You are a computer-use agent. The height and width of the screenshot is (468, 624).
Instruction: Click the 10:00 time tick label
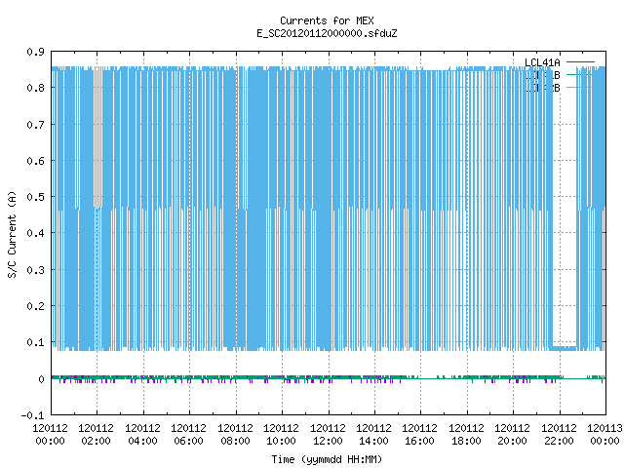pos(281,441)
